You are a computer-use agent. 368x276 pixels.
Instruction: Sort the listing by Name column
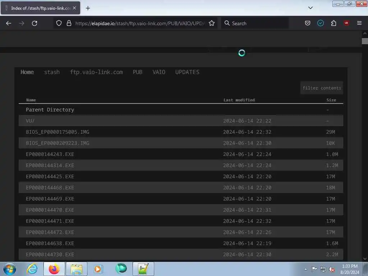click(31, 100)
